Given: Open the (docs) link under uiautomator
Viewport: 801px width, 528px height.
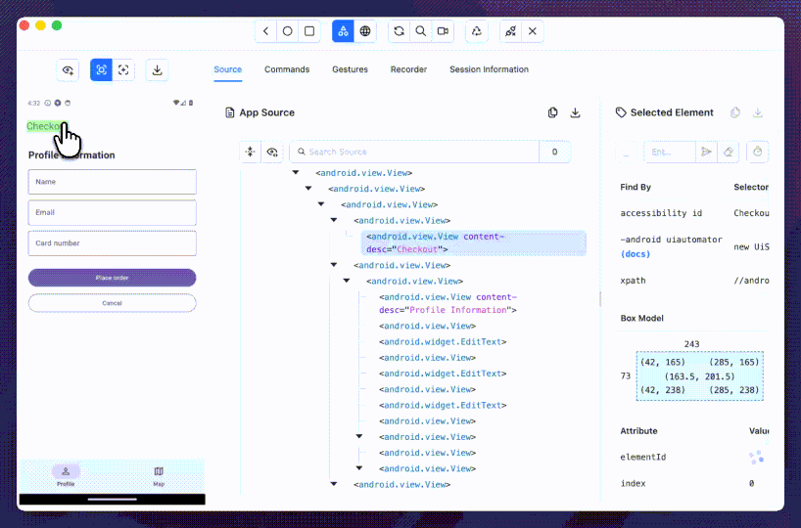Looking at the screenshot, I should click(x=636, y=254).
